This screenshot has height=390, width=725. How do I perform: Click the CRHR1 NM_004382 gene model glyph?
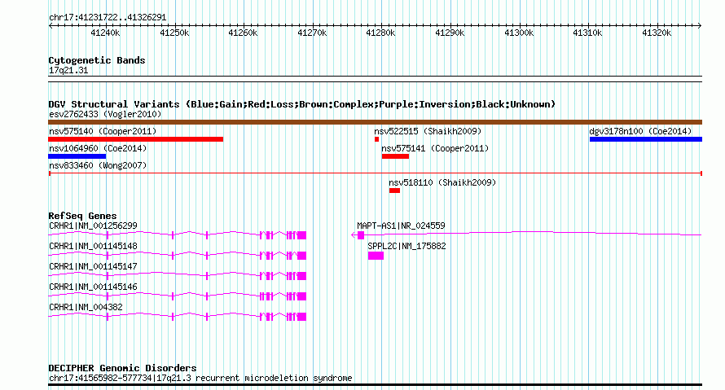pos(178,317)
